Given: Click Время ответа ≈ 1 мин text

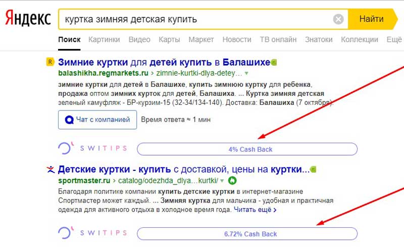Looking at the screenshot, I should pyautogui.click(x=176, y=119).
